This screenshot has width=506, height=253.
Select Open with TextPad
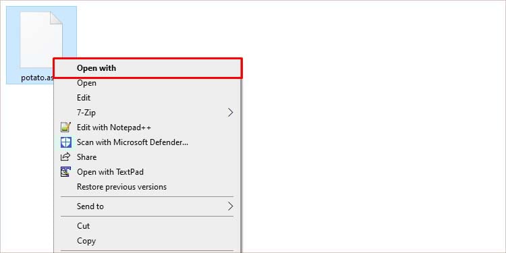coord(110,172)
